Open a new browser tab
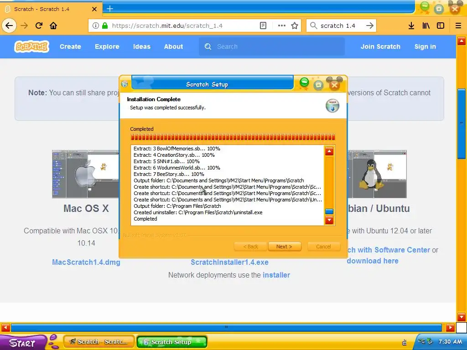Screen dimensions: 467x350 point(110,9)
